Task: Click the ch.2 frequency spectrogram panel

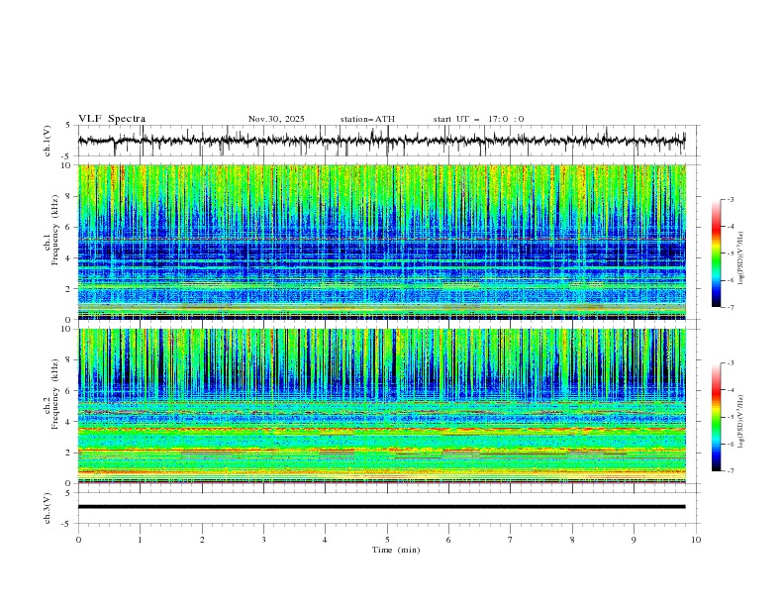Action: 381,406
